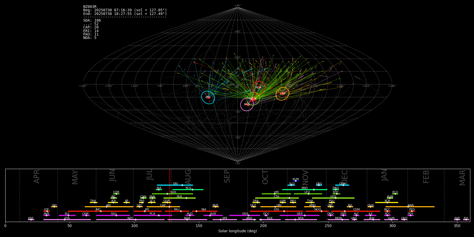Select the cyan GEM activity bar
Screen dimensions: 474x237
(x=342, y=185)
